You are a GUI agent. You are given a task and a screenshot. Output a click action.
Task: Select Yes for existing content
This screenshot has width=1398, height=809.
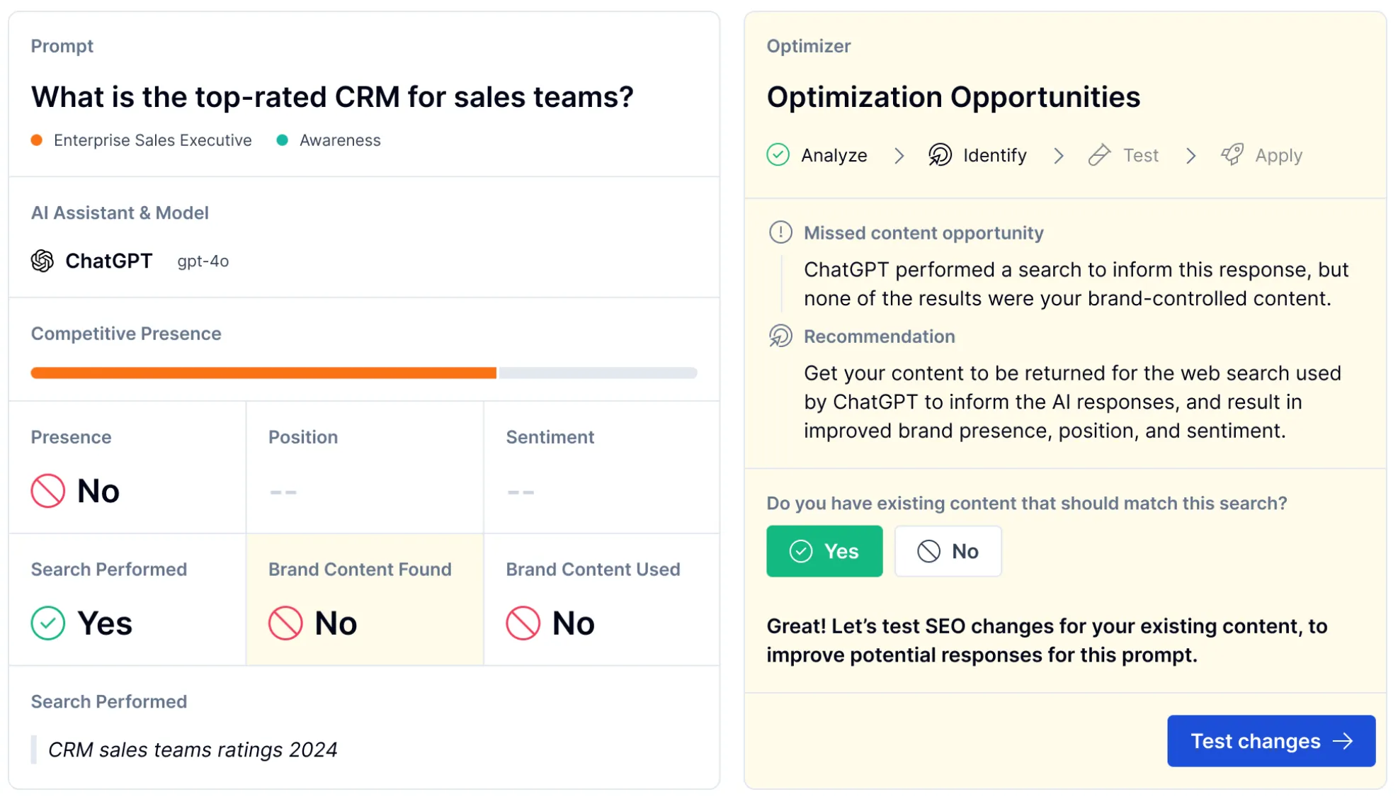[x=824, y=551]
